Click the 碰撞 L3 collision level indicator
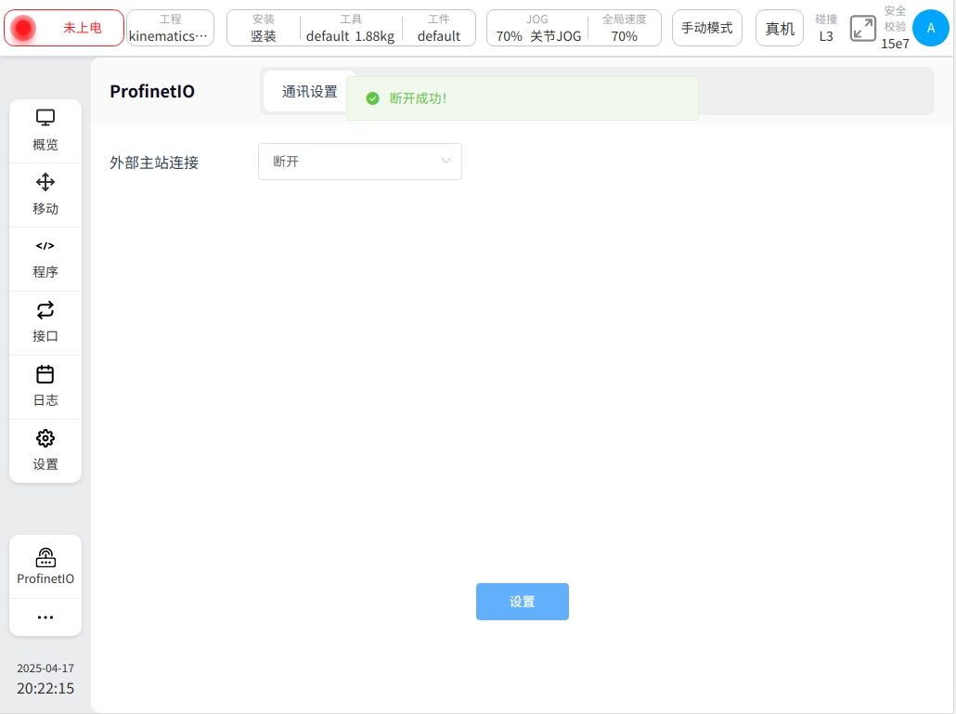Image resolution: width=956 pixels, height=714 pixels. (x=825, y=28)
